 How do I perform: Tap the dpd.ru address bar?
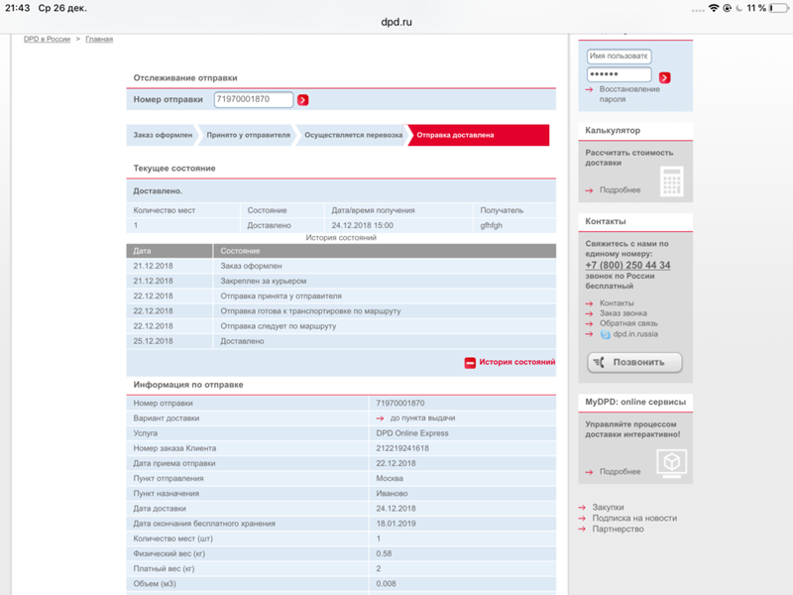pos(396,22)
